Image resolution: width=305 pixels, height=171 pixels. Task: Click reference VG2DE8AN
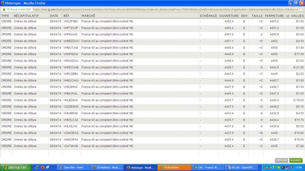(71, 107)
